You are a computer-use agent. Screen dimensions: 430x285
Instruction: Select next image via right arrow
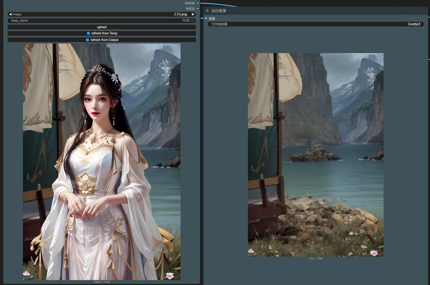tap(193, 14)
